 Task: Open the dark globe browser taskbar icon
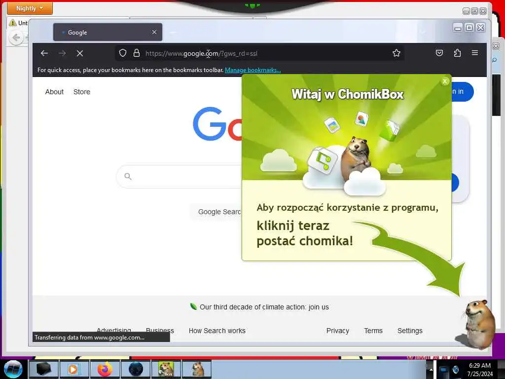click(x=136, y=369)
